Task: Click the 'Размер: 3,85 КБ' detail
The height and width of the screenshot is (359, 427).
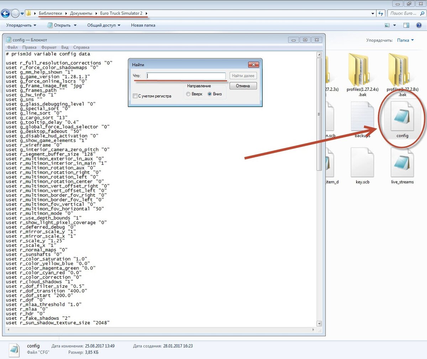Action: pos(83,352)
